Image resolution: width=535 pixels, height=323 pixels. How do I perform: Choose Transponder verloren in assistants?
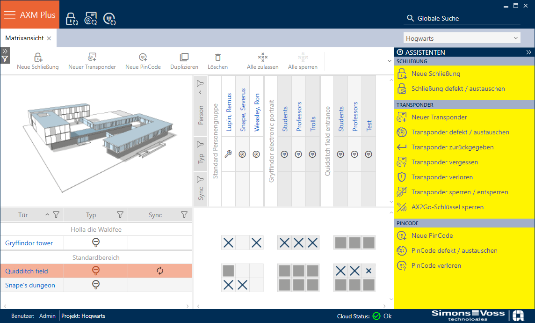coord(442,177)
